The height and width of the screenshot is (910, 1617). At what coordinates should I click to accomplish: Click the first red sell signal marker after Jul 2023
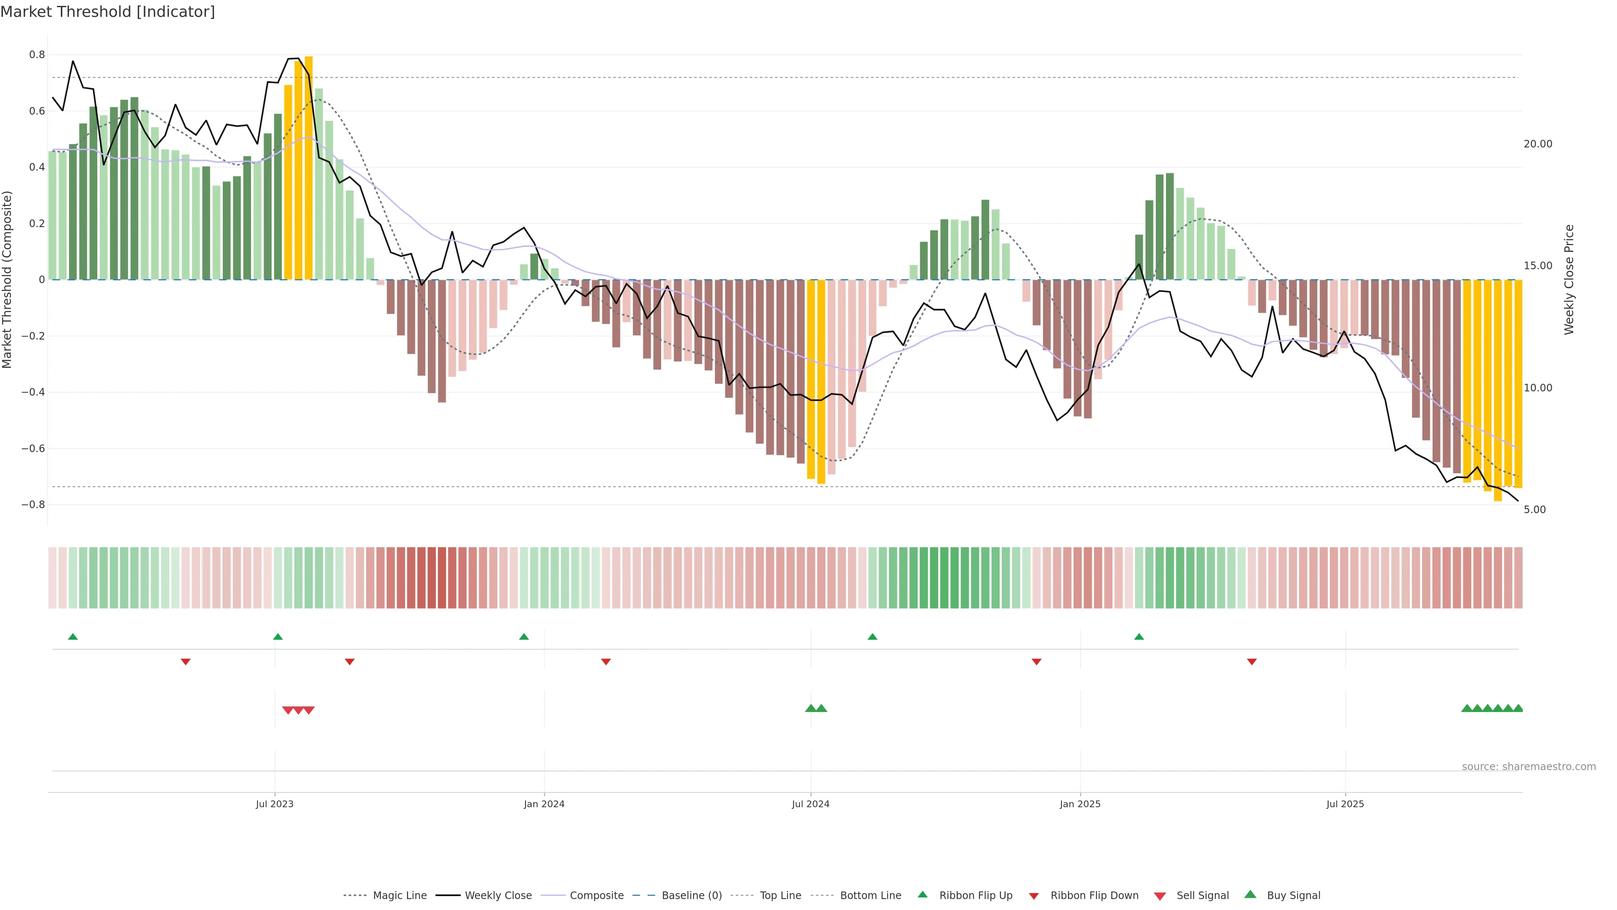pos(288,710)
